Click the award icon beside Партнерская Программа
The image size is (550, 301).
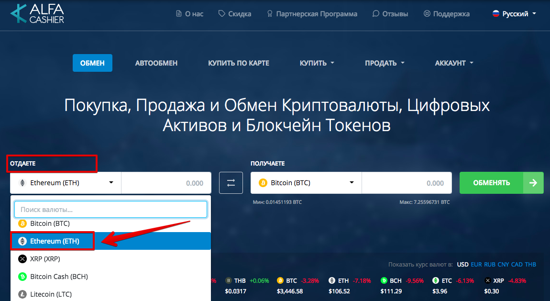[270, 14]
